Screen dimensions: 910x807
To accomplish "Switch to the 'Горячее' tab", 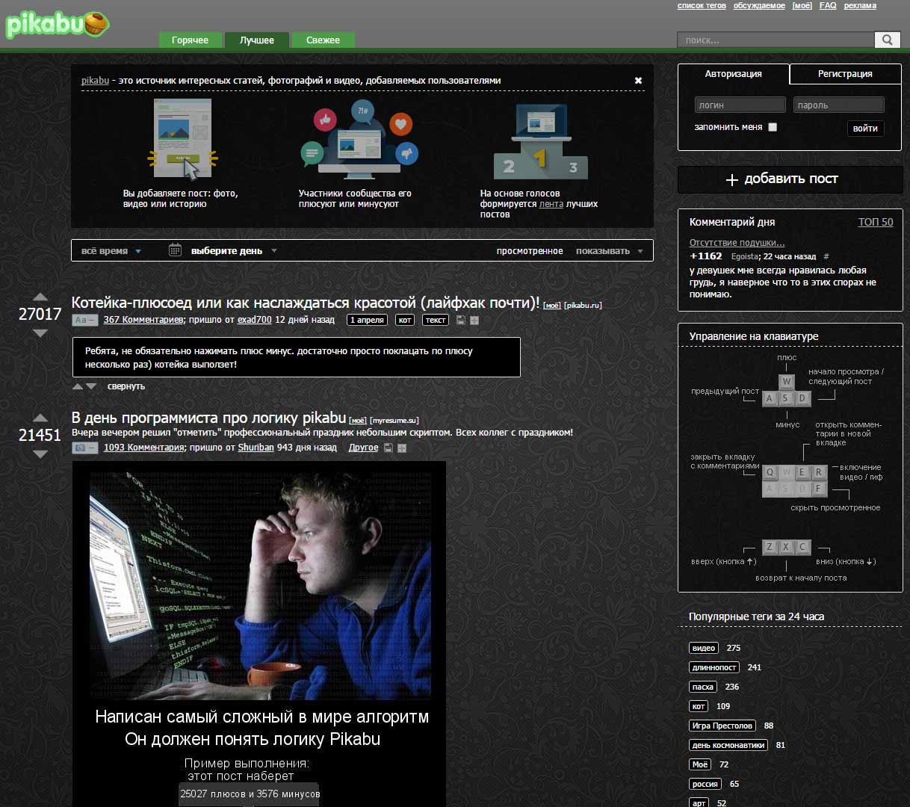I will [x=190, y=40].
